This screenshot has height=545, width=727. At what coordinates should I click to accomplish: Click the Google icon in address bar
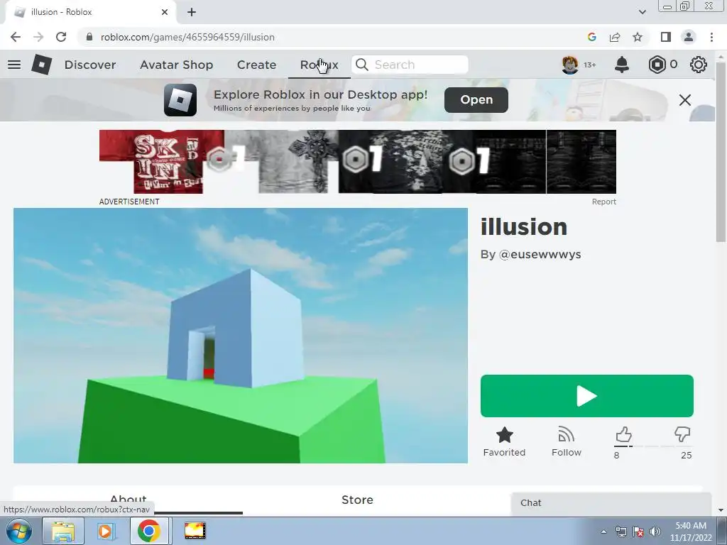591,37
